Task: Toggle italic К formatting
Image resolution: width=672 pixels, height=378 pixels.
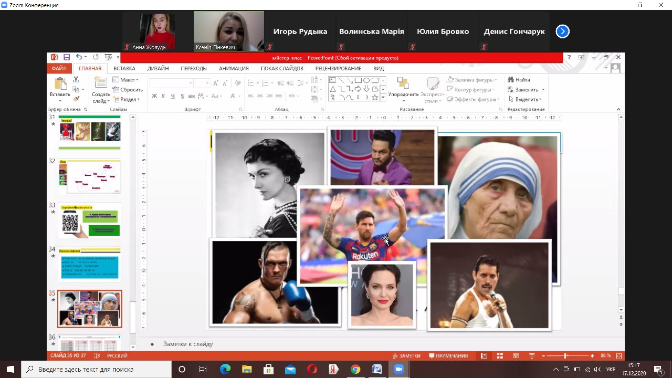Action: coord(163,96)
